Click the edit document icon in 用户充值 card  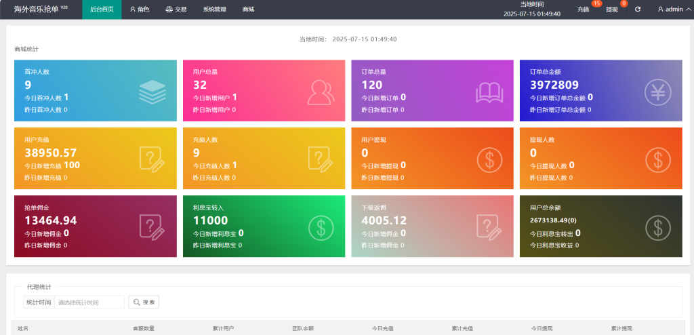pos(152,159)
